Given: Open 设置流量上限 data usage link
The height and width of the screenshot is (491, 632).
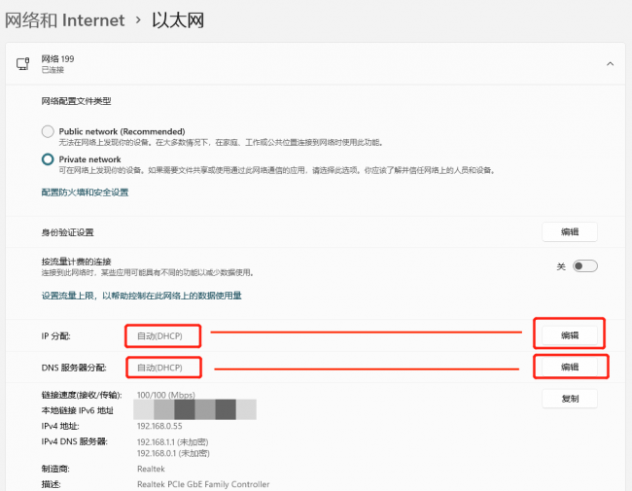Looking at the screenshot, I should 142,296.
